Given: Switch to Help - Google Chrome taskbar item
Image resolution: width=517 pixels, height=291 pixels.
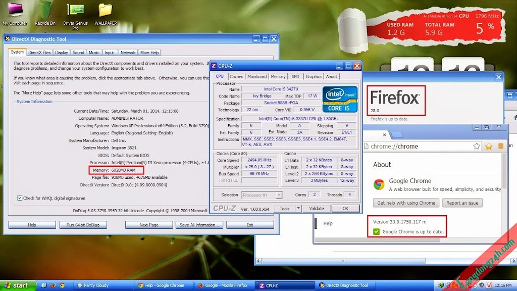Looking at the screenshot, I should 164,285.
